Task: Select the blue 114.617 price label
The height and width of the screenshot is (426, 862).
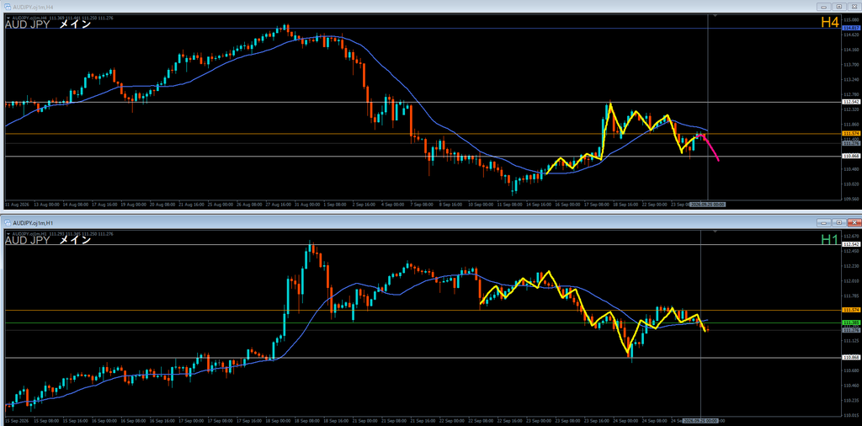Action: tap(851, 28)
